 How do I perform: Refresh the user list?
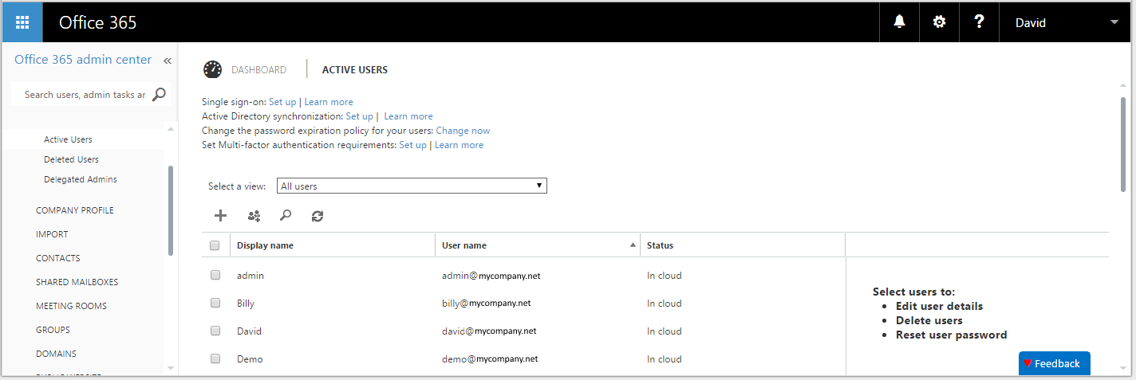pyautogui.click(x=318, y=215)
